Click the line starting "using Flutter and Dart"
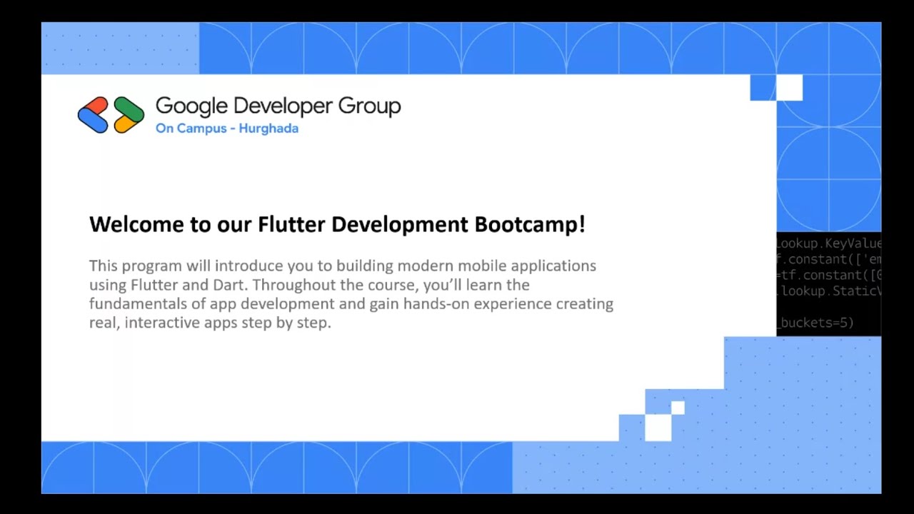The height and width of the screenshot is (514, 914). [309, 285]
